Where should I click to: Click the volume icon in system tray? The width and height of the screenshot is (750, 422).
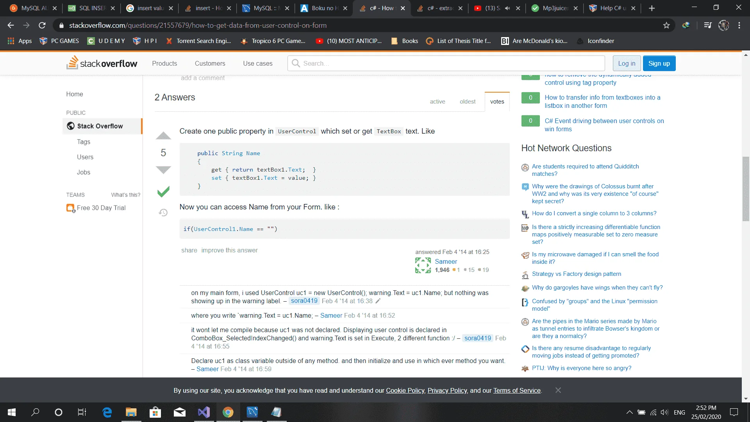click(664, 412)
